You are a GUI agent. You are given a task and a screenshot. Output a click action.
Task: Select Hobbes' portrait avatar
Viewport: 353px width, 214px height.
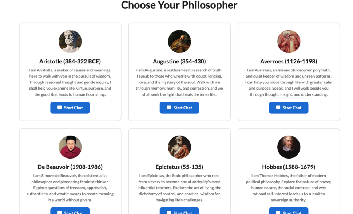pyautogui.click(x=289, y=147)
